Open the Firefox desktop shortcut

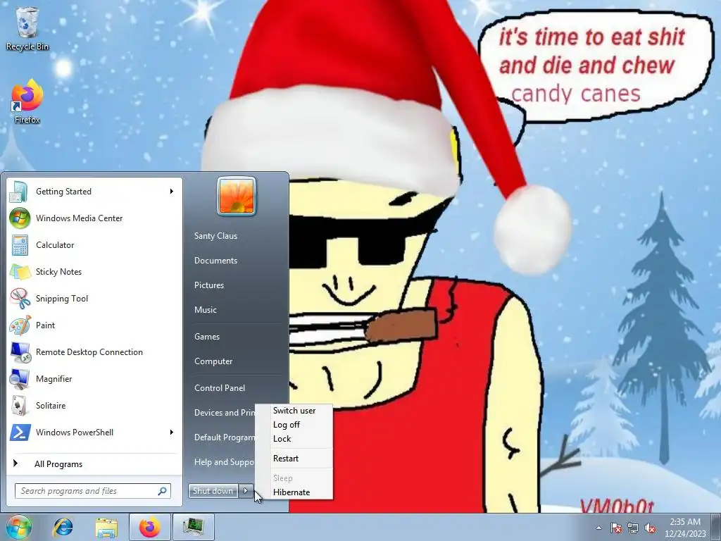(27, 101)
